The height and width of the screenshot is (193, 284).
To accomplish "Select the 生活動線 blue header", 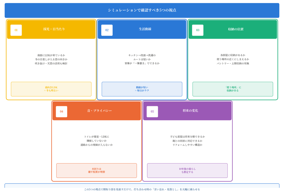I will pos(142,29).
